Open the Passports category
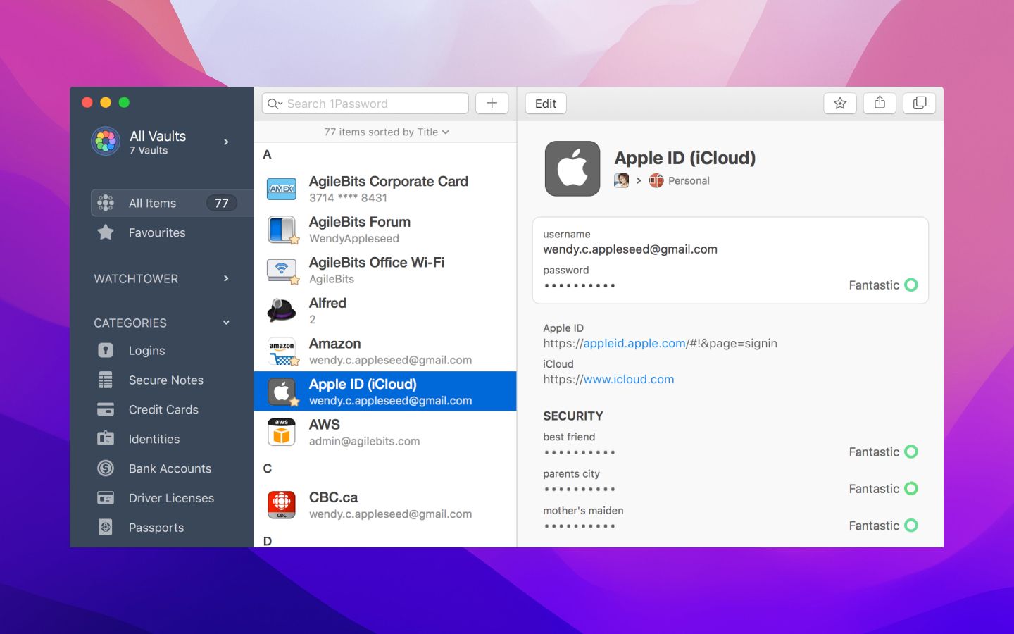The width and height of the screenshot is (1014, 634). (156, 528)
